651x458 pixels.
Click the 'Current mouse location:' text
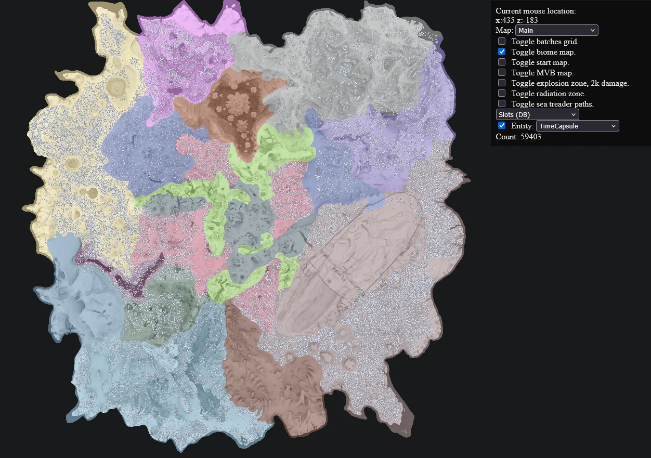coord(536,11)
